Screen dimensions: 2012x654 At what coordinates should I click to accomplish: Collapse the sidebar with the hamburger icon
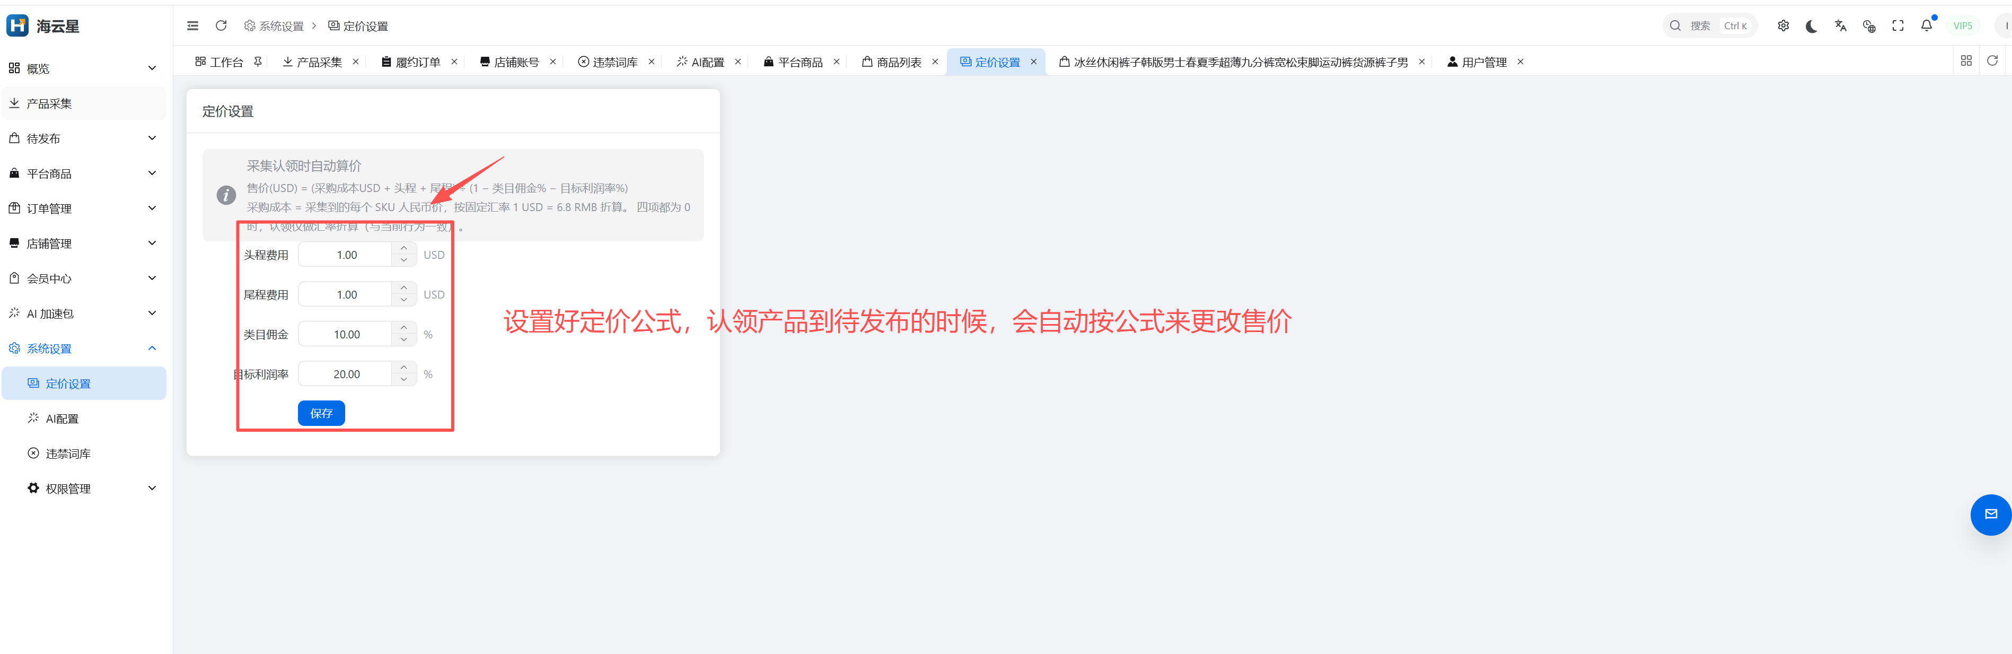pyautogui.click(x=193, y=26)
